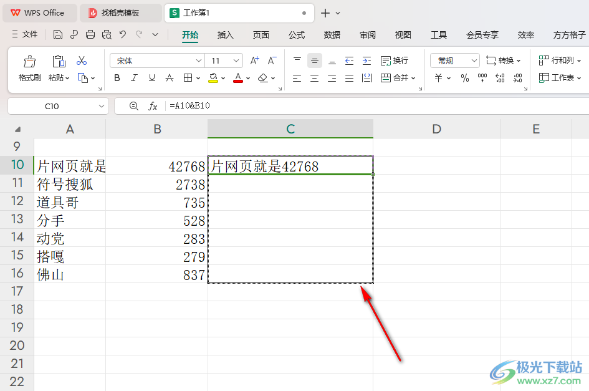The image size is (589, 391).
Task: Click the currency ¥ format icon
Action: click(438, 78)
